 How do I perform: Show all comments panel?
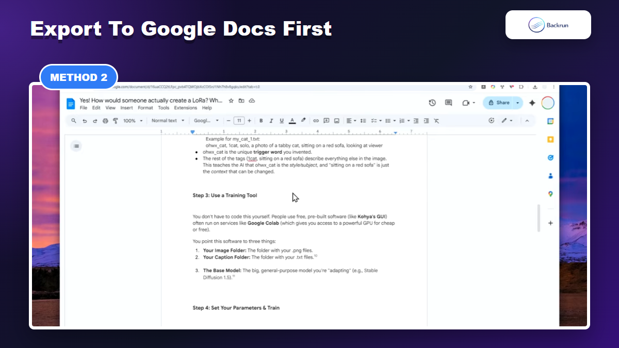tap(448, 103)
